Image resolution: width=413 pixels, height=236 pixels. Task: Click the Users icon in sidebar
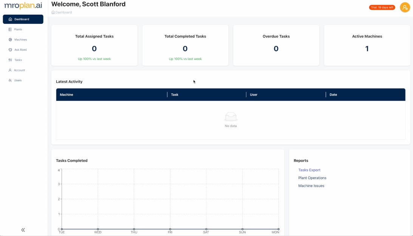10,80
